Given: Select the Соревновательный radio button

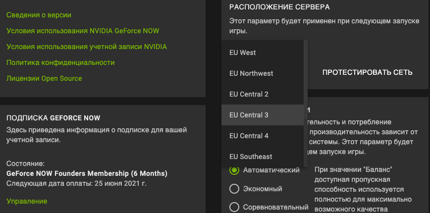Looking at the screenshot, I should point(234,207).
